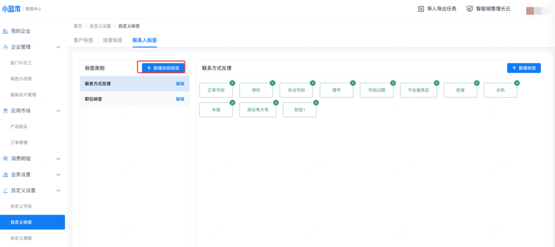Collapse the 企业管理 sidebar section
The image size is (555, 247).
point(58,47)
